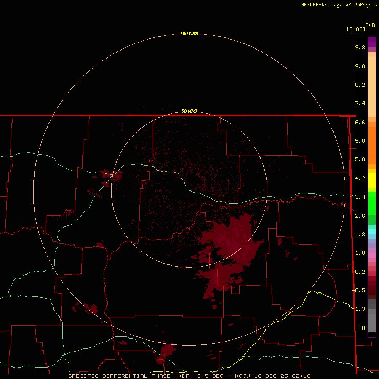Click the KGGW radar site identifier
Image resolution: width=379 pixels, height=379 pixels.
pyautogui.click(x=243, y=376)
